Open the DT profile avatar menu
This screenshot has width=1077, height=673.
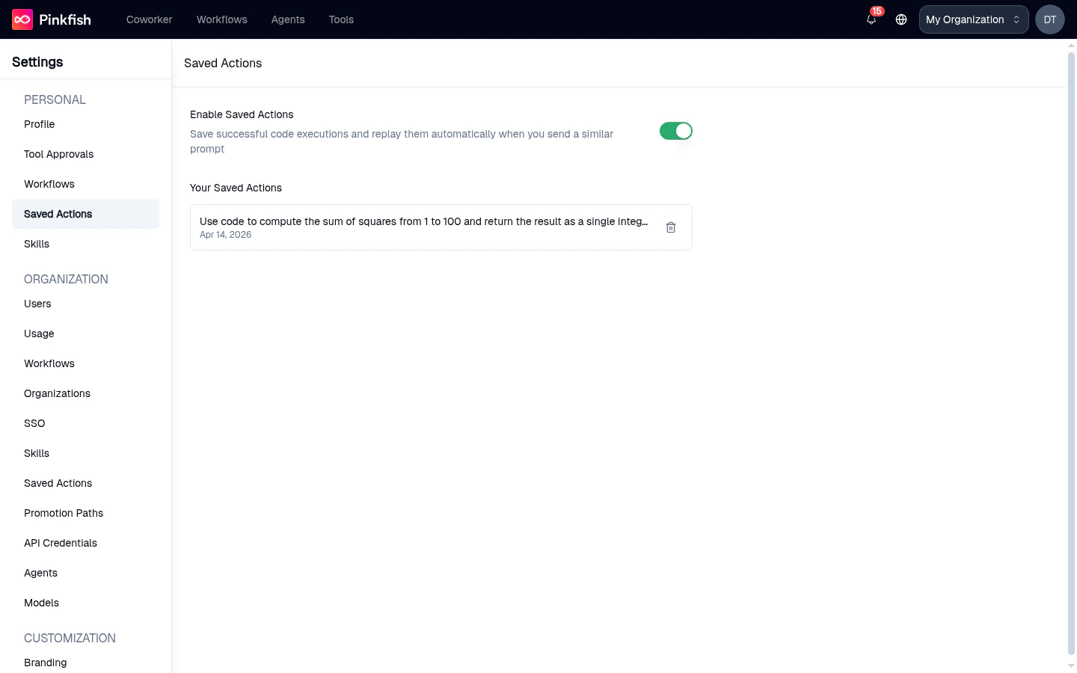click(1049, 19)
